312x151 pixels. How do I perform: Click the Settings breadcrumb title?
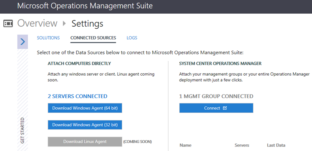(x=87, y=24)
